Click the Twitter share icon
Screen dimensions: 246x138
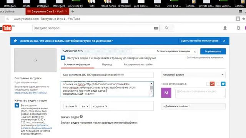click(x=223, y=84)
